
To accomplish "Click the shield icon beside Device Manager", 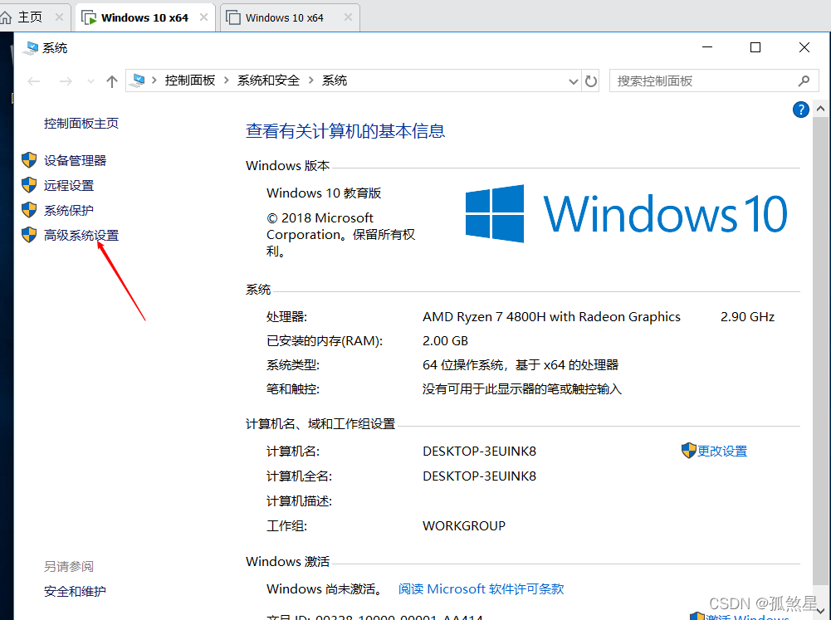I will [x=29, y=160].
